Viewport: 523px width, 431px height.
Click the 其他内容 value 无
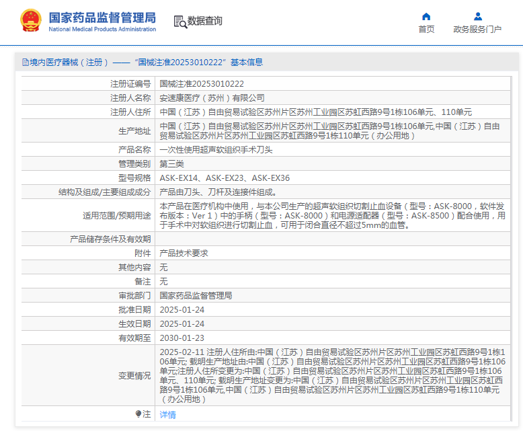point(163,267)
